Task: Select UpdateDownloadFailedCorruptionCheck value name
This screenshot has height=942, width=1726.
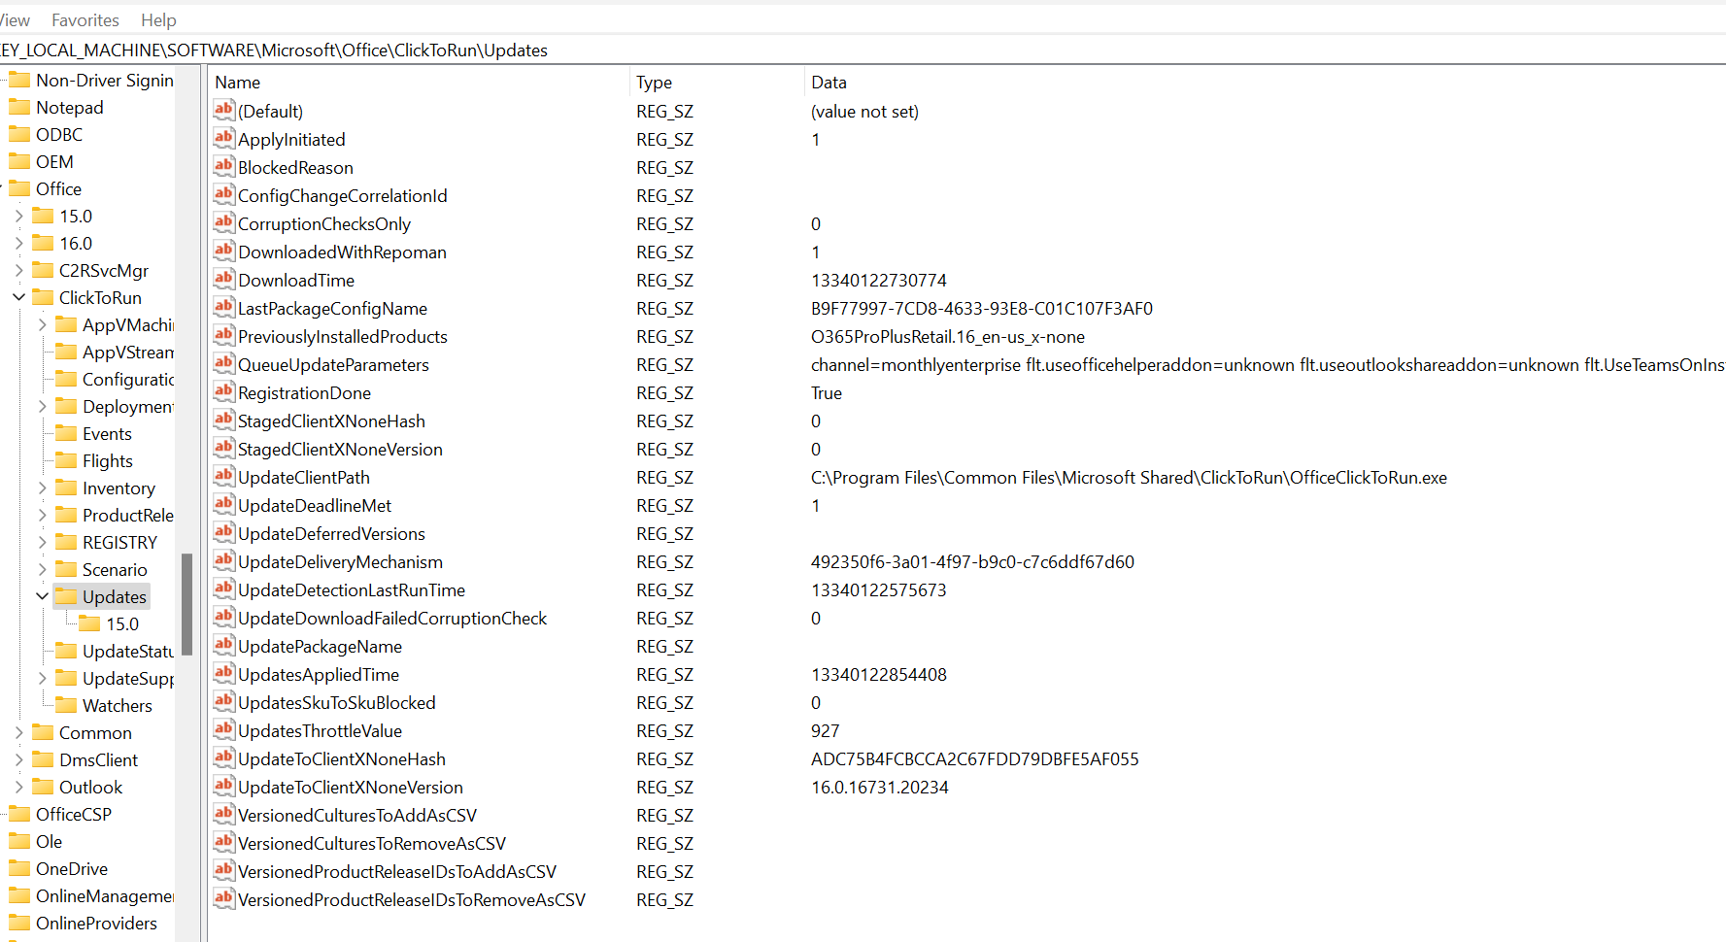Action: pos(392,618)
